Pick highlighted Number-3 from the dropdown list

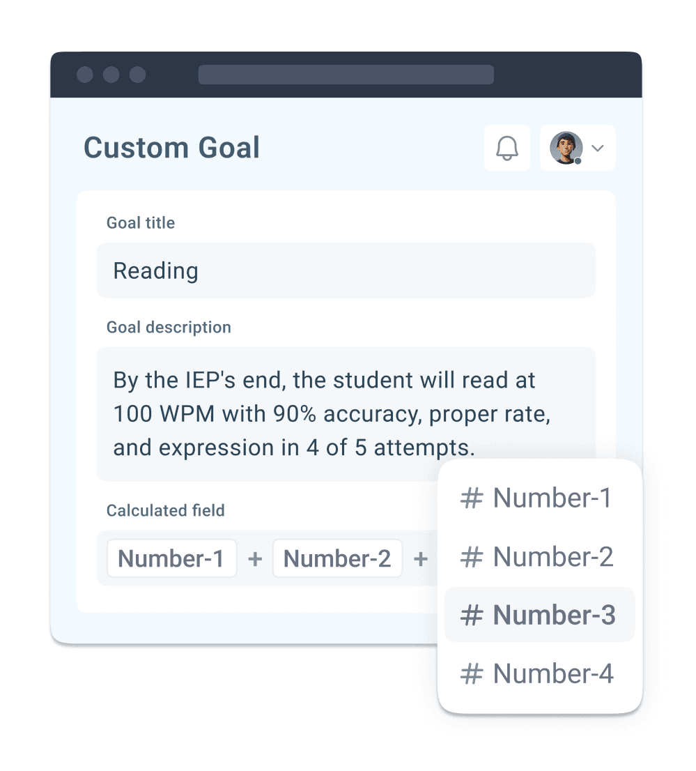539,615
